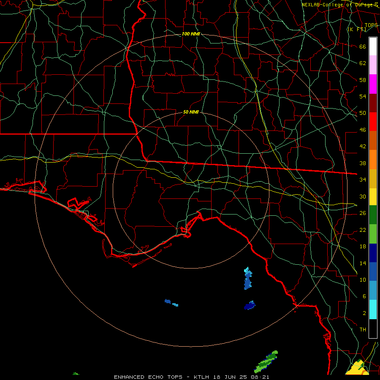Click legend value "58"

click(363, 80)
